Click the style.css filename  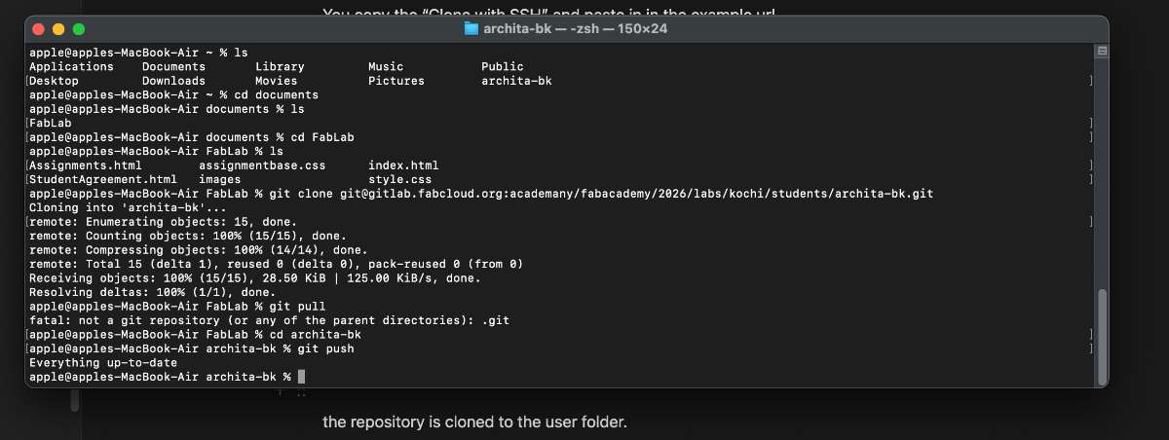399,179
